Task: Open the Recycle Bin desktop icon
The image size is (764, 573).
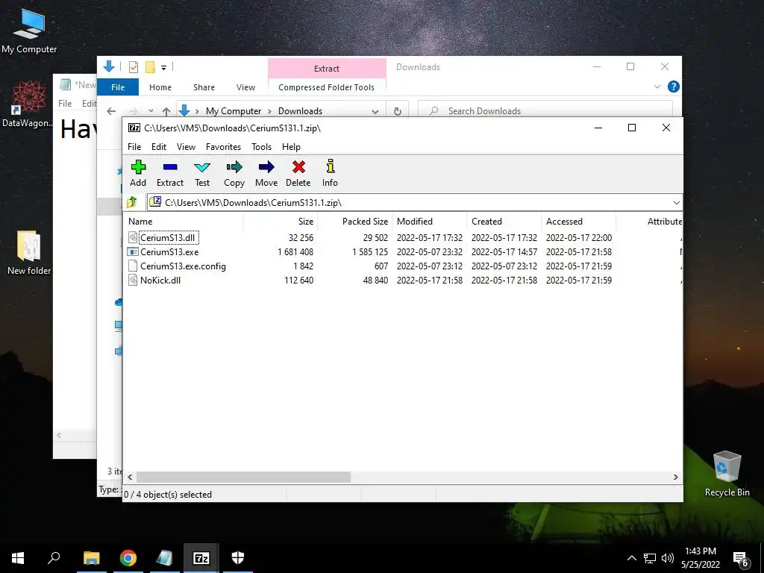Action: click(727, 474)
